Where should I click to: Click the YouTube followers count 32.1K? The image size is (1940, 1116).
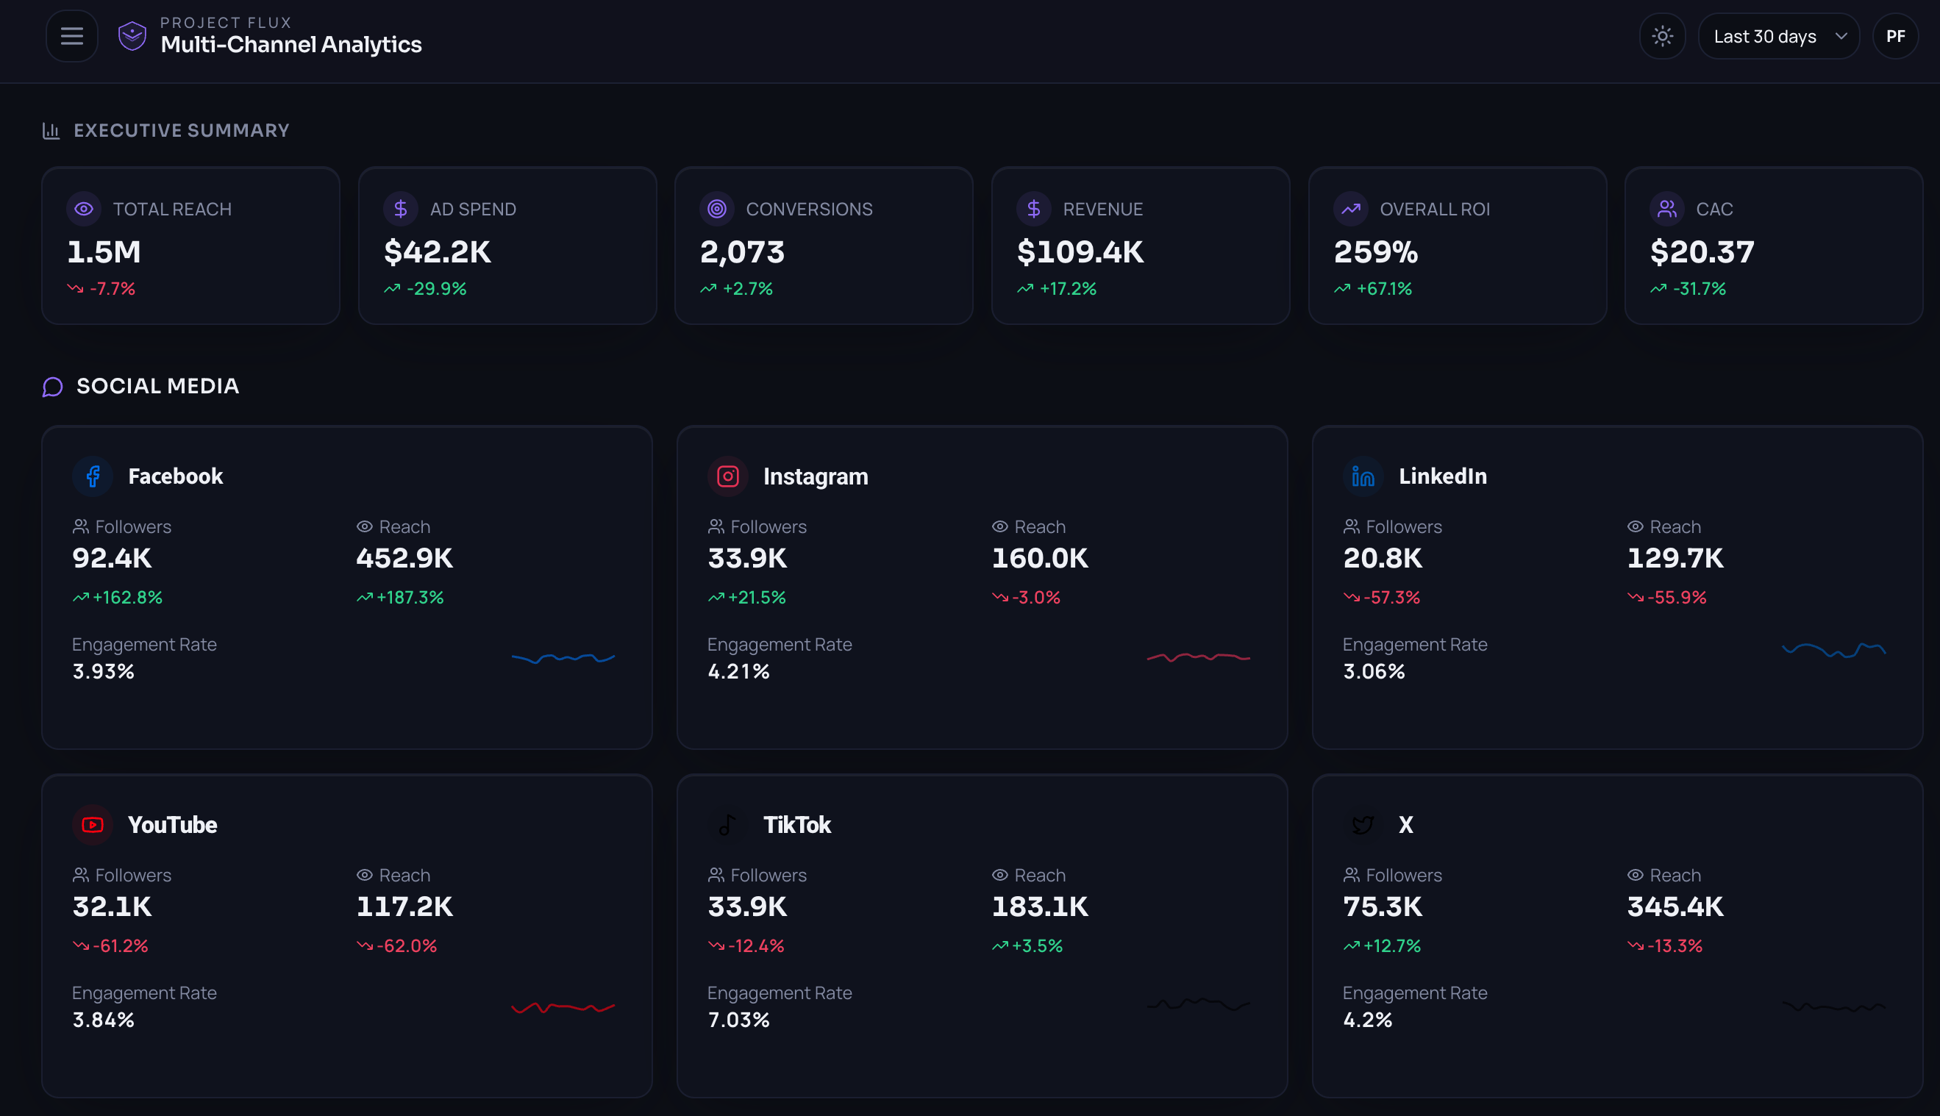tap(112, 907)
